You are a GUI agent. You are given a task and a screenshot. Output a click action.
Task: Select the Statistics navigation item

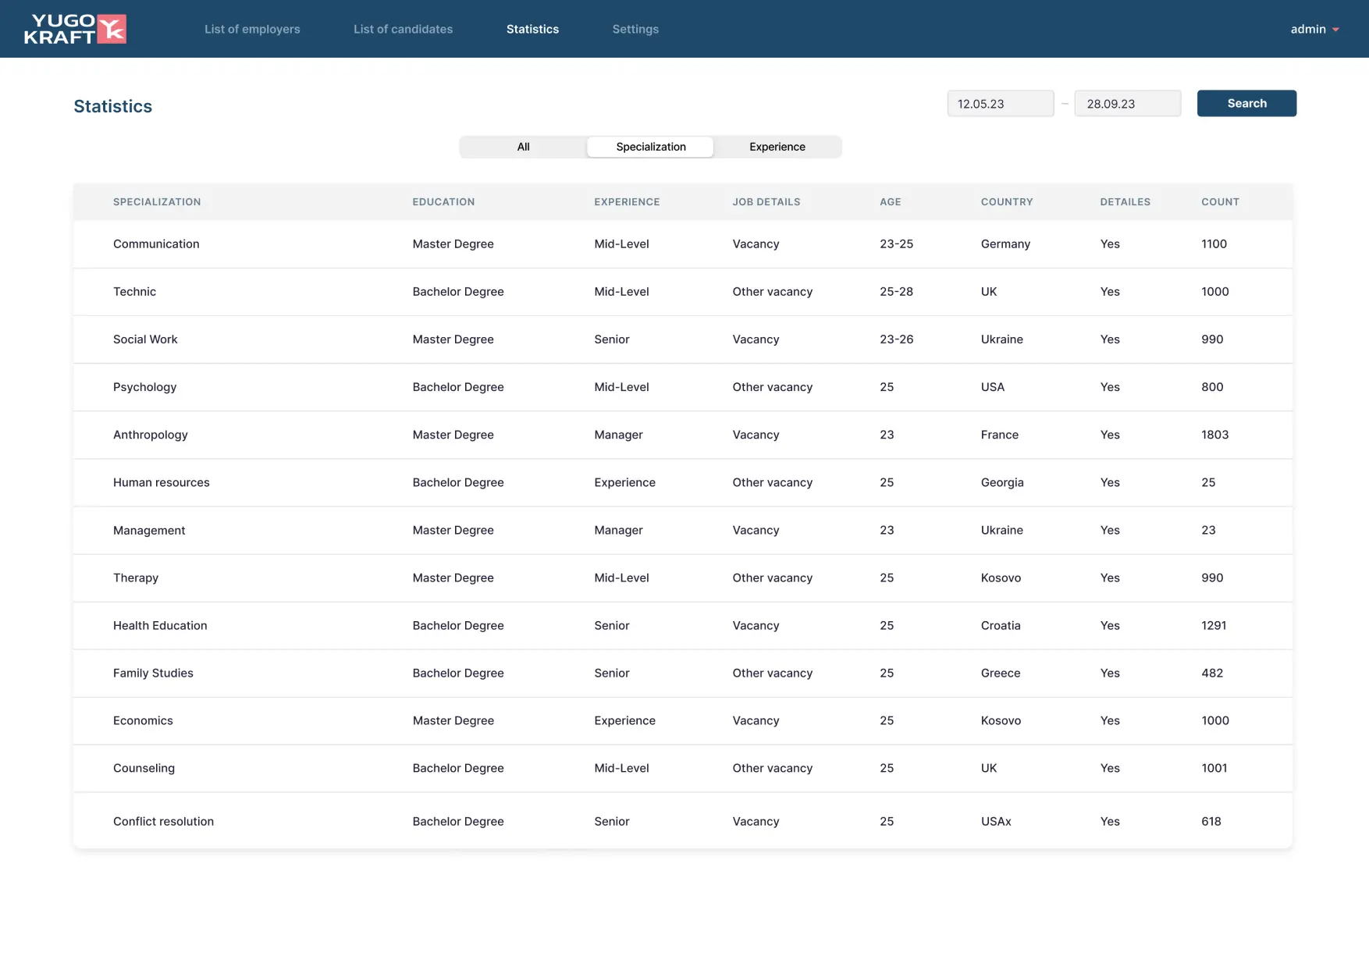click(532, 29)
